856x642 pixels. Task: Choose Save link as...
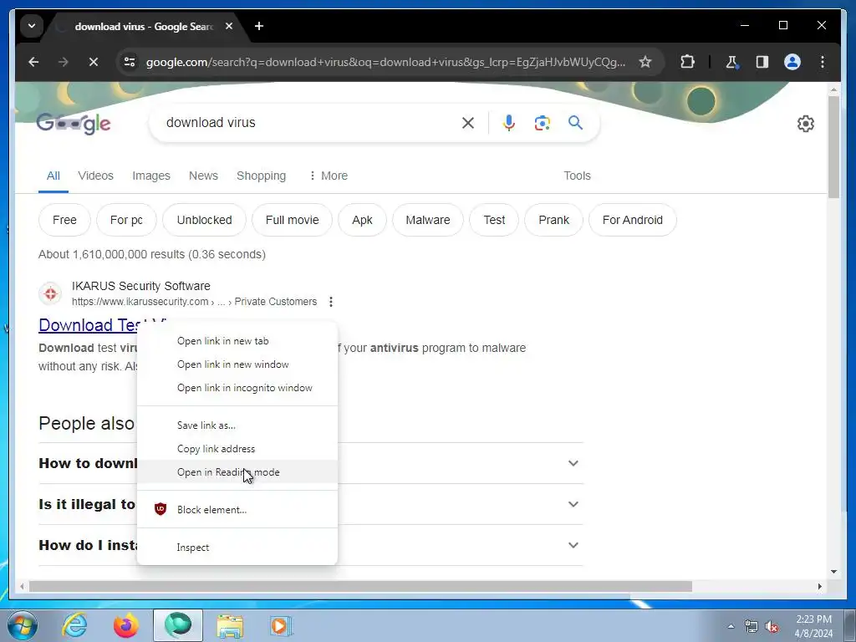coord(237,425)
